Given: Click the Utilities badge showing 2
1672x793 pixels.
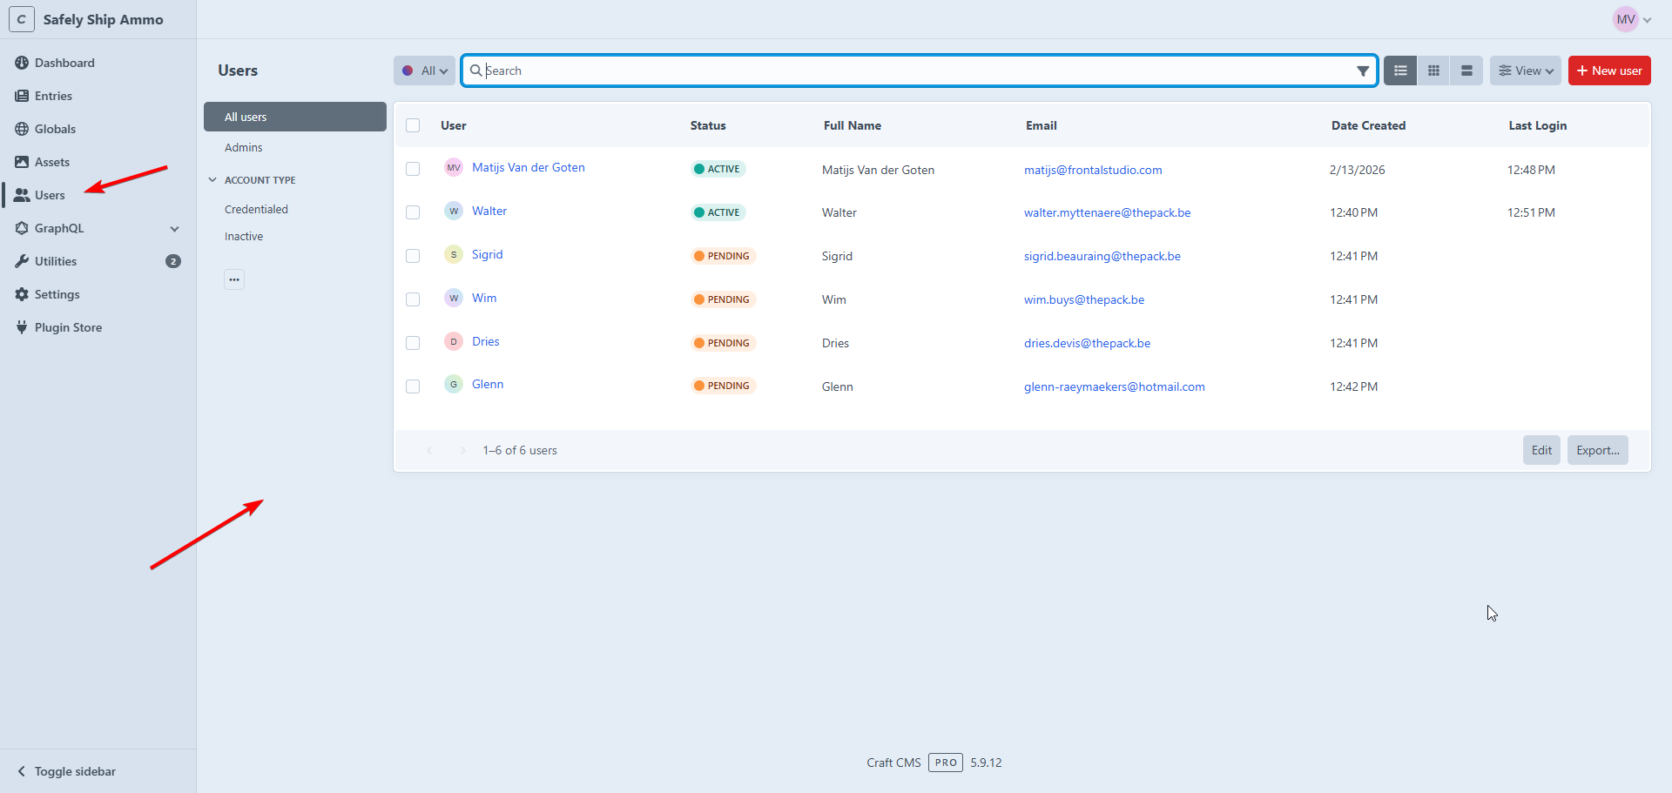Looking at the screenshot, I should [173, 261].
